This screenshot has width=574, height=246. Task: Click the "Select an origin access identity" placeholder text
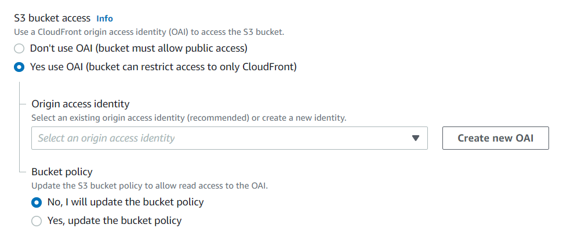point(106,138)
